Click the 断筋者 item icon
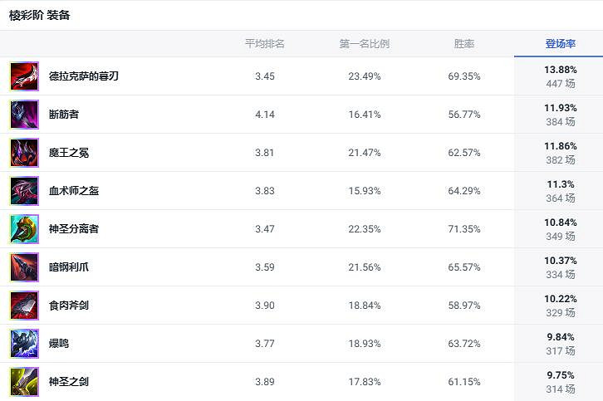Viewport: 603px width, 401px height. coord(24,115)
